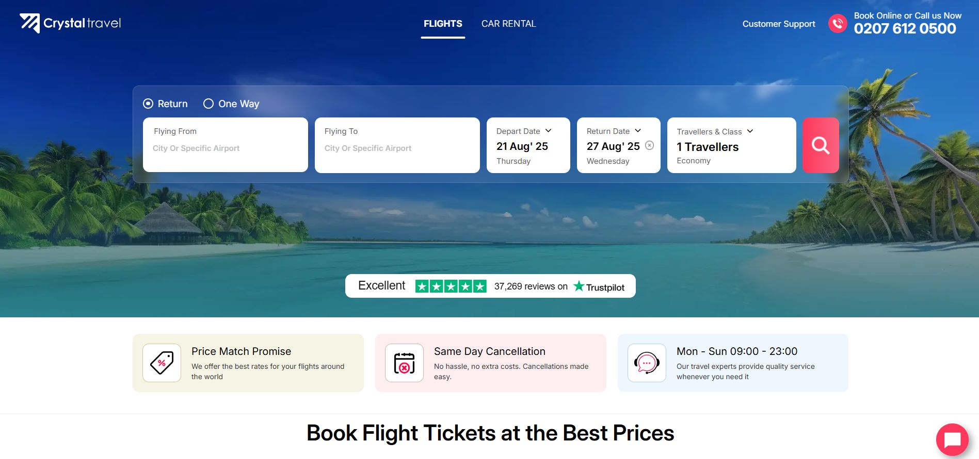This screenshot has width=979, height=459.
Task: Switch to the Flights tab
Action: pyautogui.click(x=443, y=24)
